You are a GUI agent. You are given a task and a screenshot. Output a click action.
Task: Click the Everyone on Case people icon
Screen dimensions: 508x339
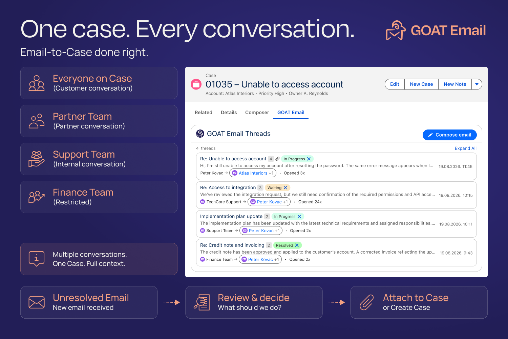point(37,83)
